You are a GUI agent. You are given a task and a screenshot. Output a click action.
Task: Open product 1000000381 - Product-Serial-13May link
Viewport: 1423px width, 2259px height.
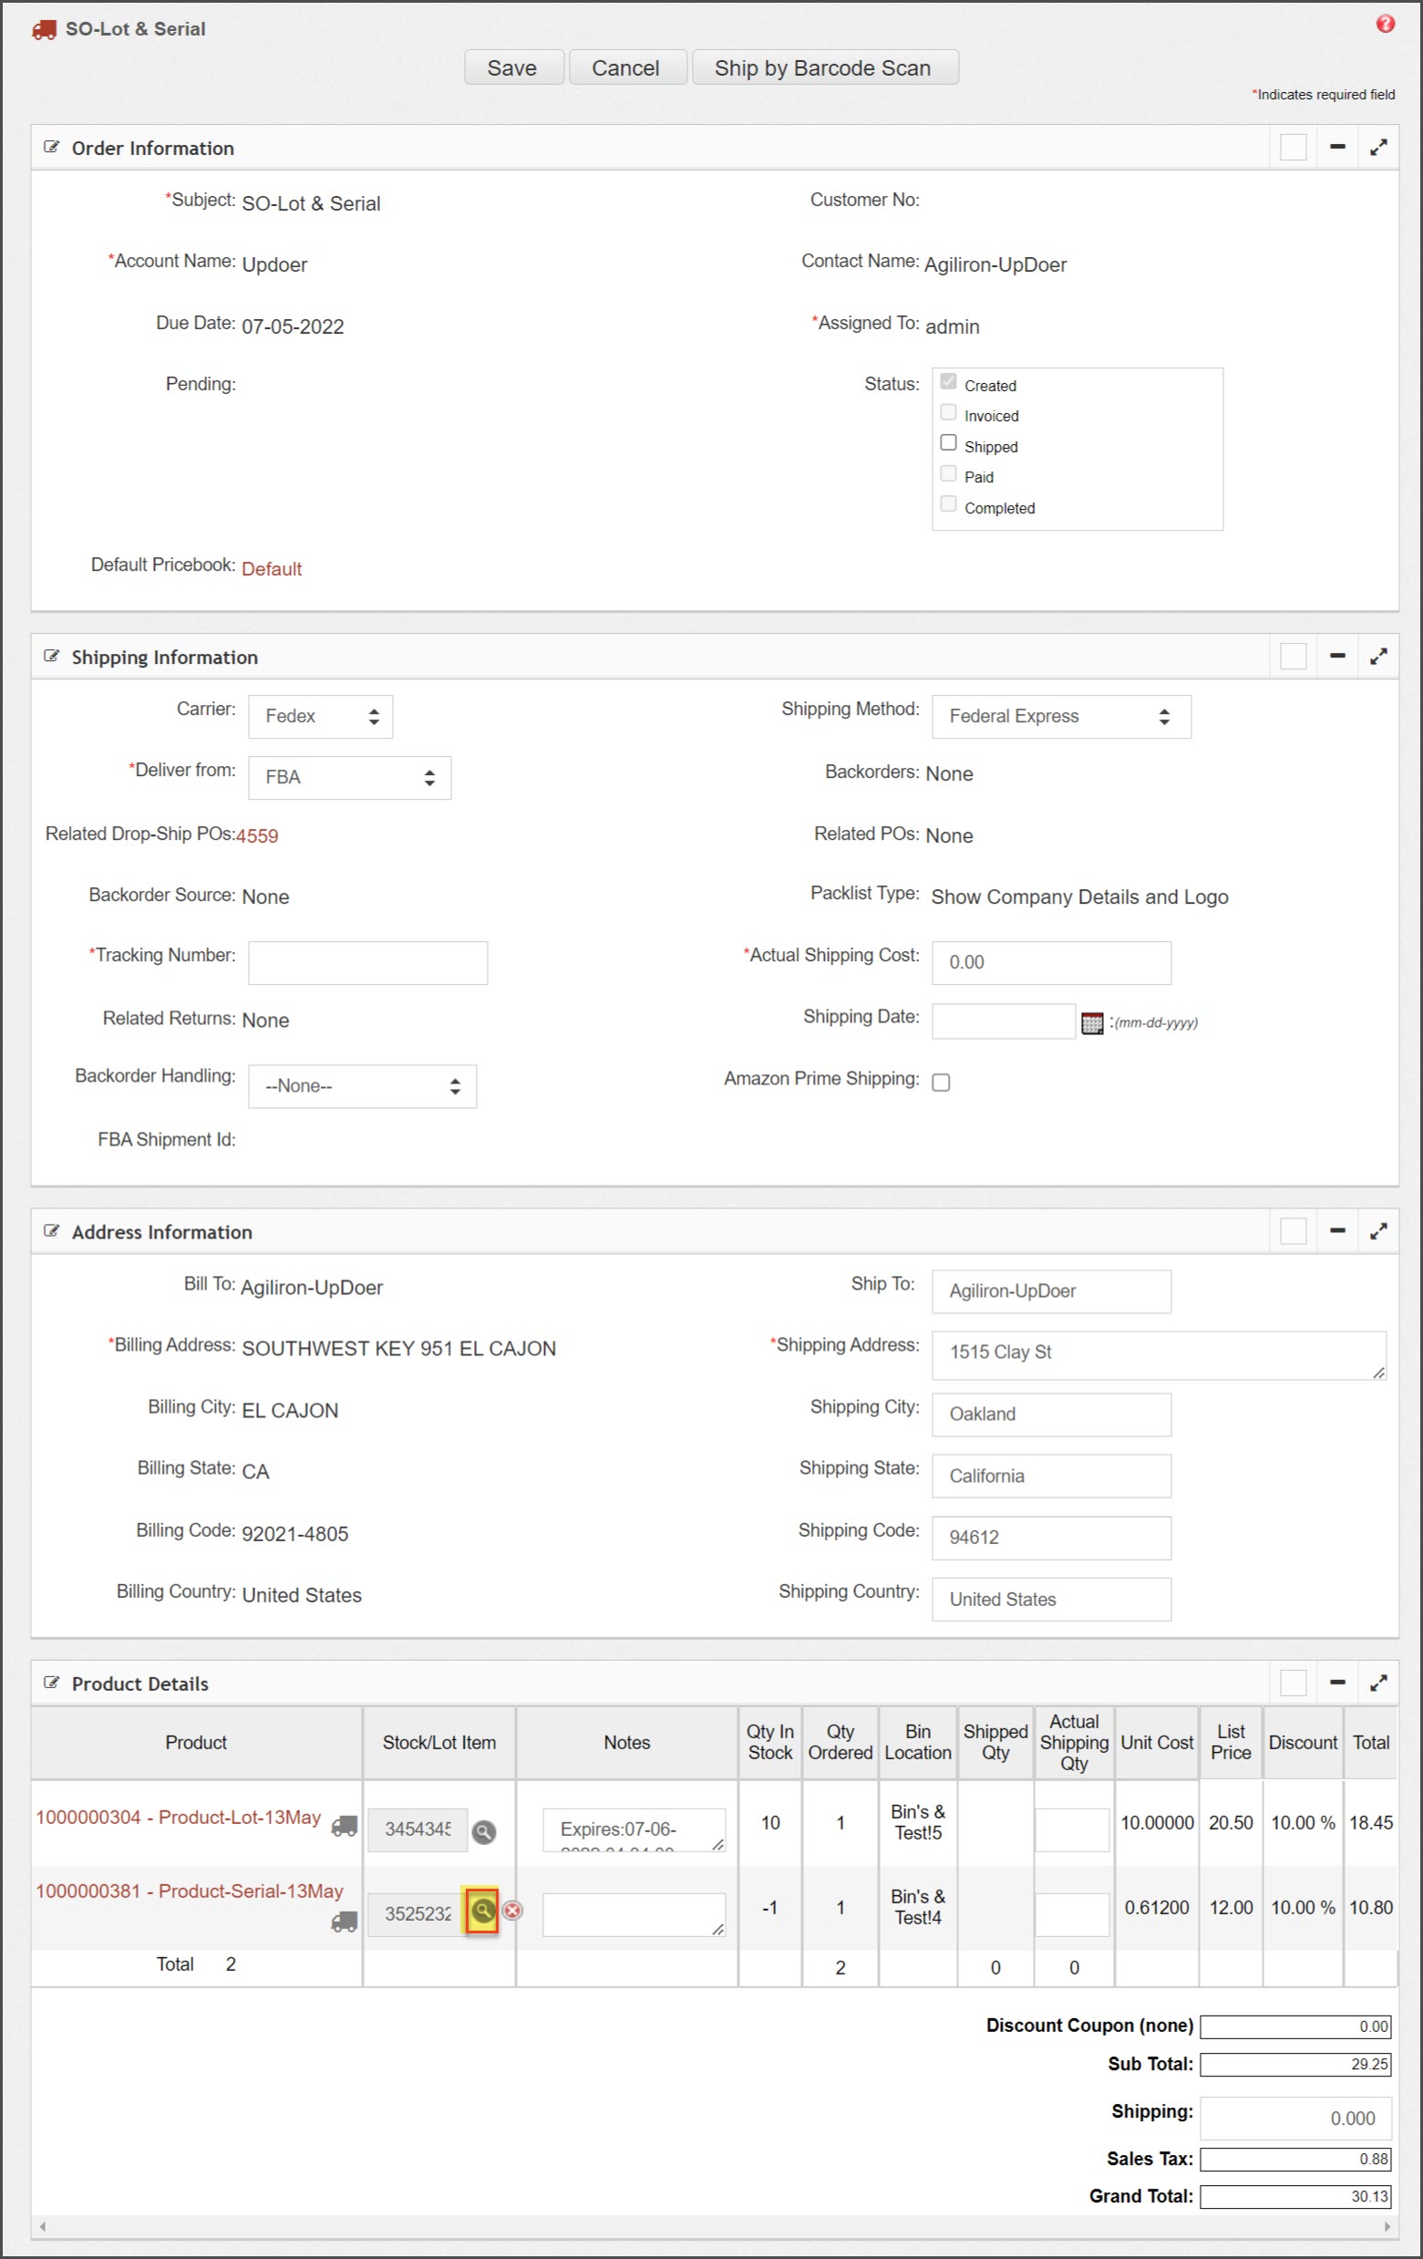click(190, 1891)
